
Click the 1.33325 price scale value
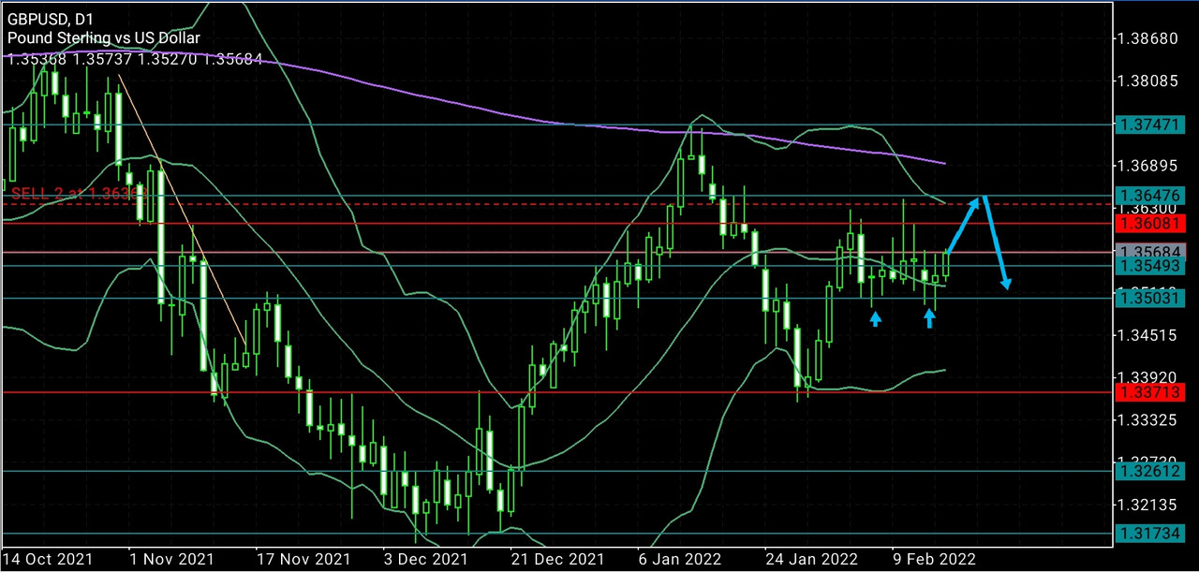coord(1148,419)
